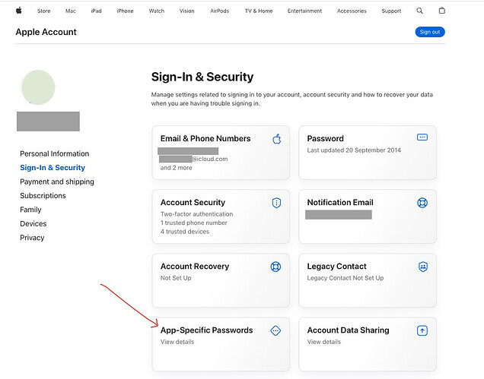
Task: Click 'View details' under App-Specific Passwords
Action: pyautogui.click(x=177, y=342)
